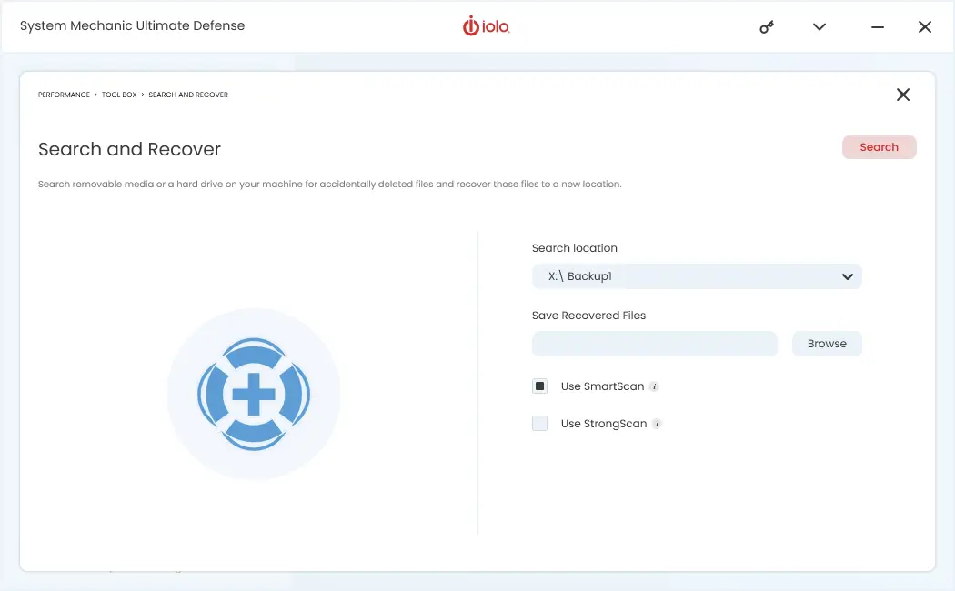Screen dimensions: 955x591
Task: Start a scan with the Search button
Action: [x=879, y=146]
